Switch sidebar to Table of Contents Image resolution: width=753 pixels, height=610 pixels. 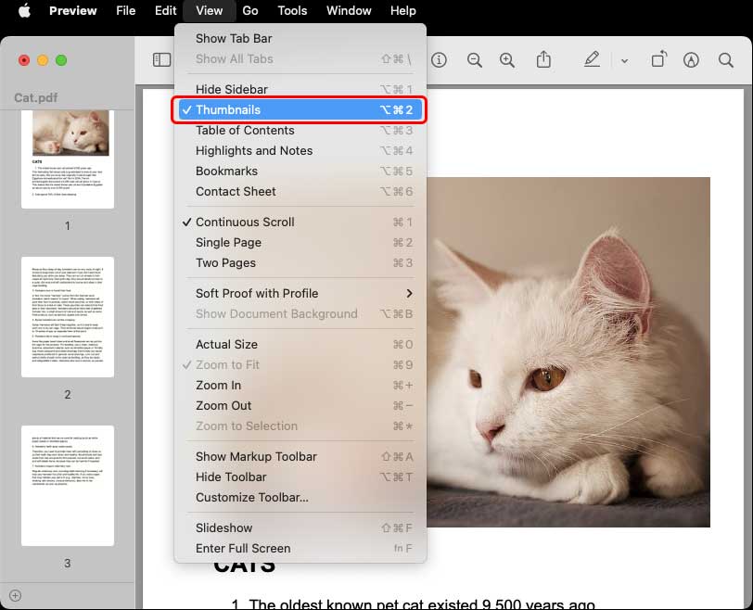(x=300, y=131)
